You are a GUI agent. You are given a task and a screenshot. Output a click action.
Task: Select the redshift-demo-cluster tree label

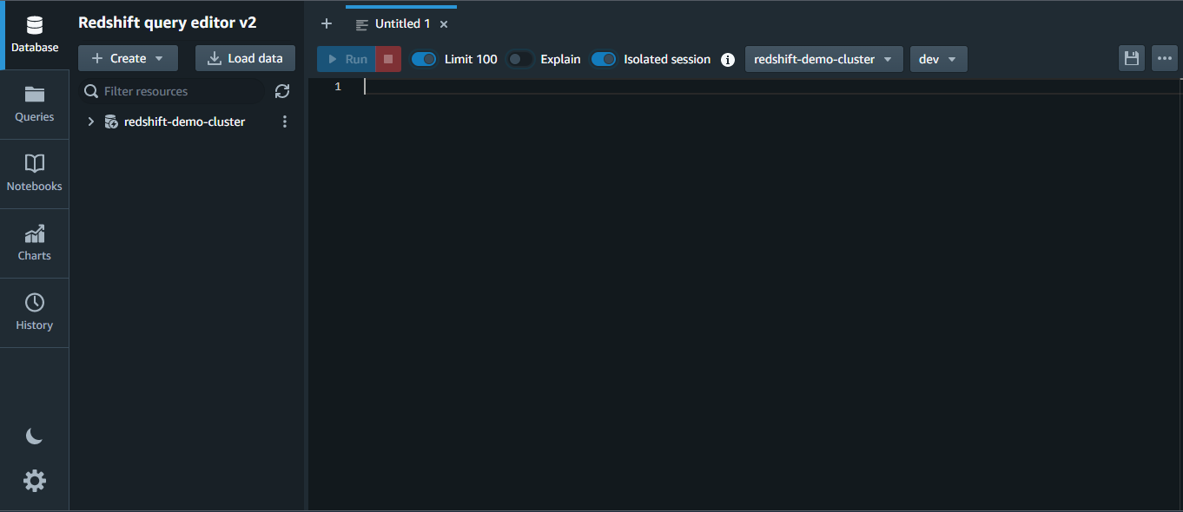point(184,121)
